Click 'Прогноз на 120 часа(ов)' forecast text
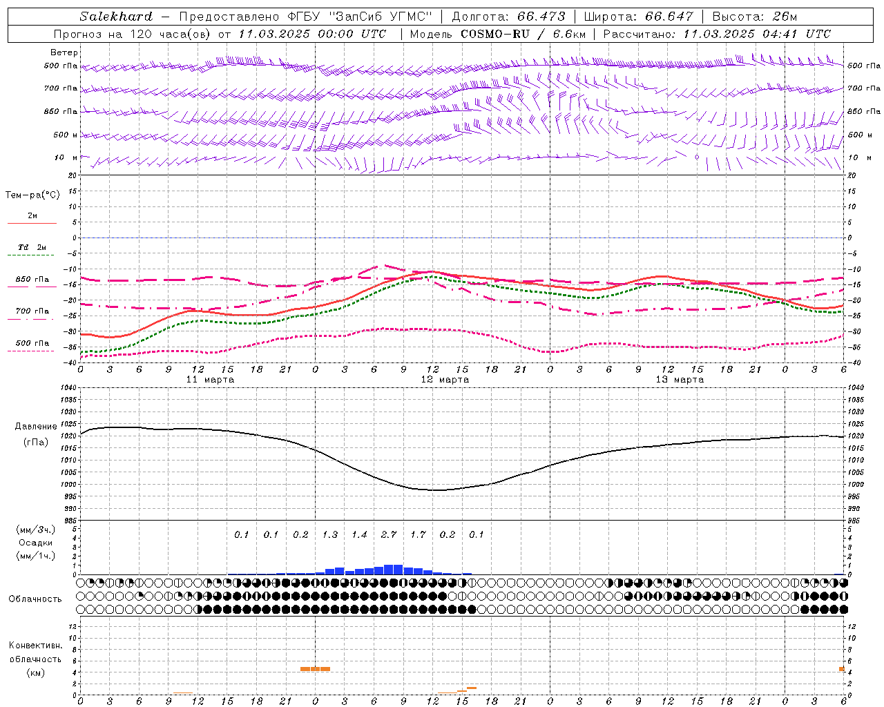This screenshot has width=884, height=707. [133, 34]
